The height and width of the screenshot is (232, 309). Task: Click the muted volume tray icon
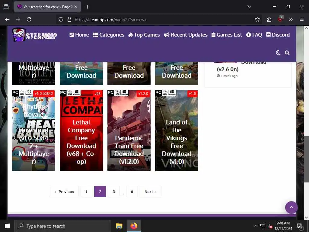pos(270,226)
